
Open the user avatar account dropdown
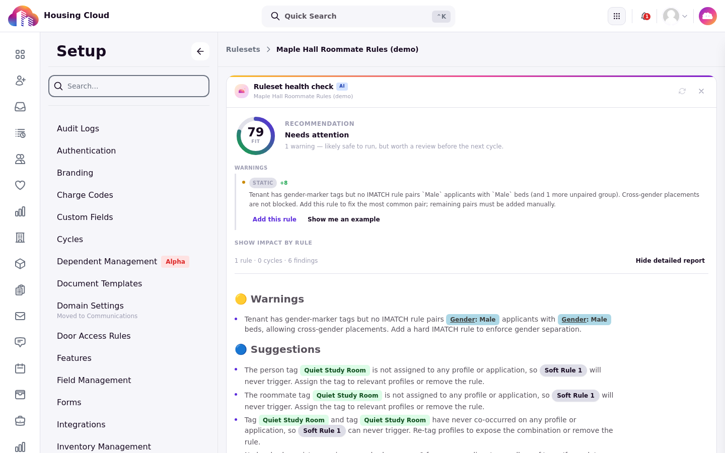(x=675, y=16)
